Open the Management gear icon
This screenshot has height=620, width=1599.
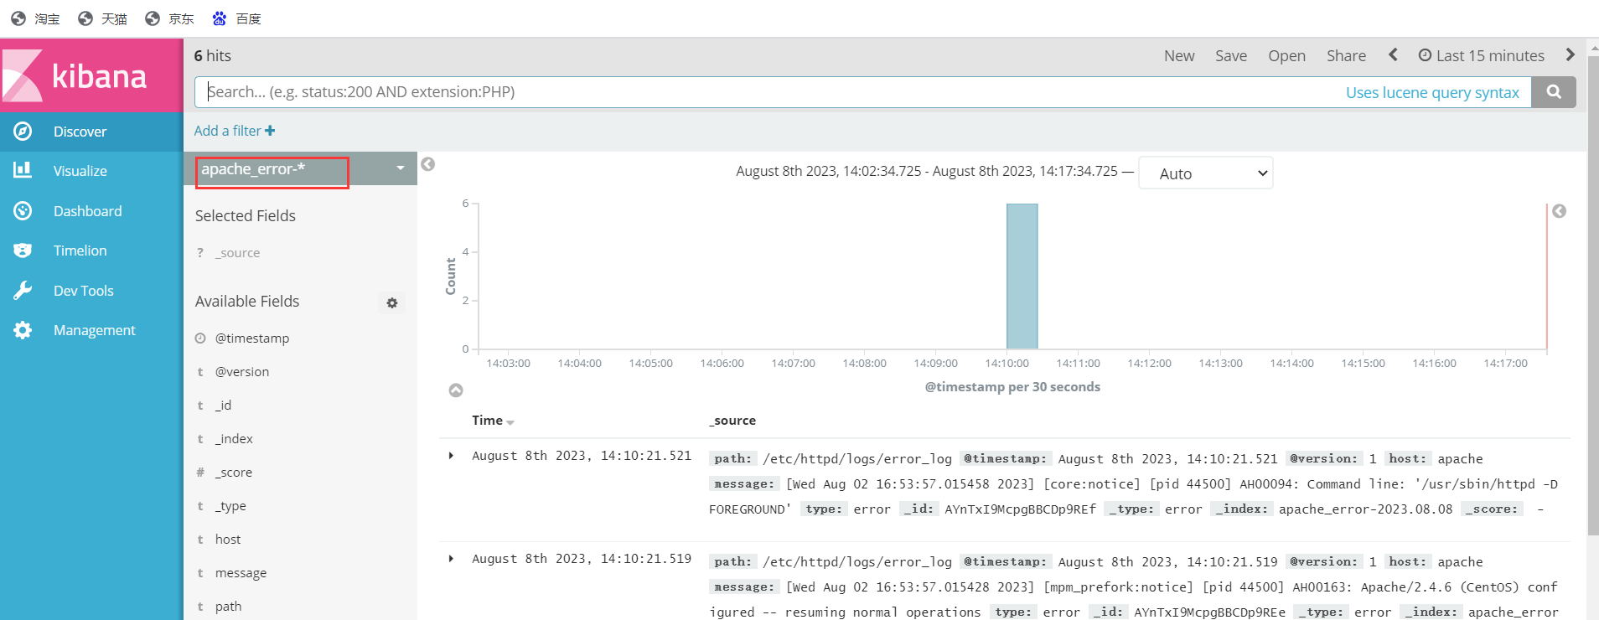(x=23, y=330)
